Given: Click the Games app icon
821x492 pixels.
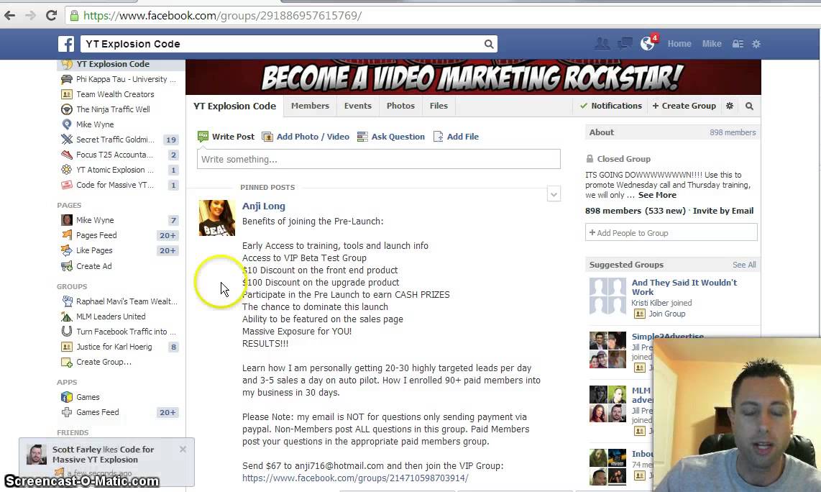Looking at the screenshot, I should pyautogui.click(x=66, y=397).
